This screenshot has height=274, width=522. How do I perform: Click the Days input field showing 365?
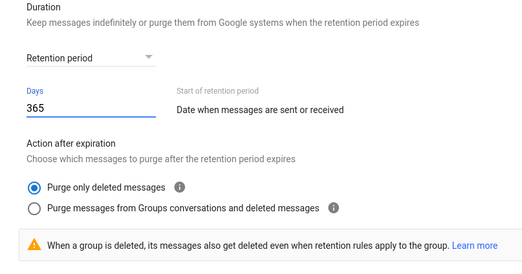pos(91,109)
